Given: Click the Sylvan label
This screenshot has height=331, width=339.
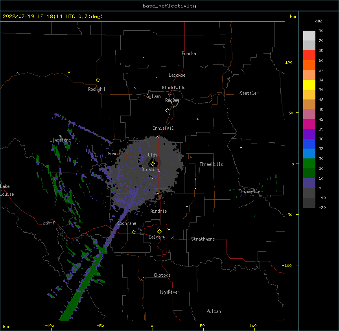Looking at the screenshot, I should [x=153, y=96].
